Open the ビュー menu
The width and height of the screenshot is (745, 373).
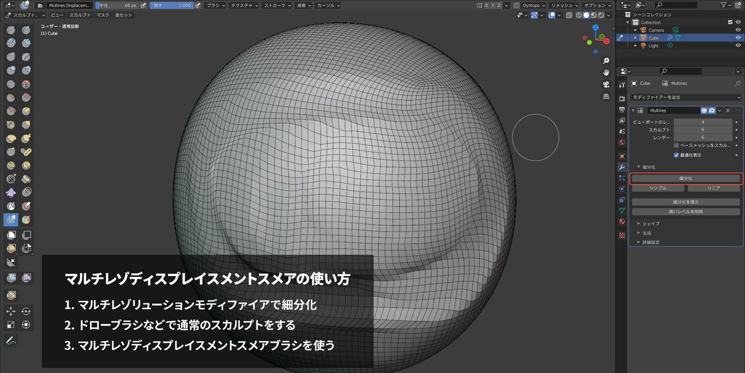pyautogui.click(x=56, y=14)
